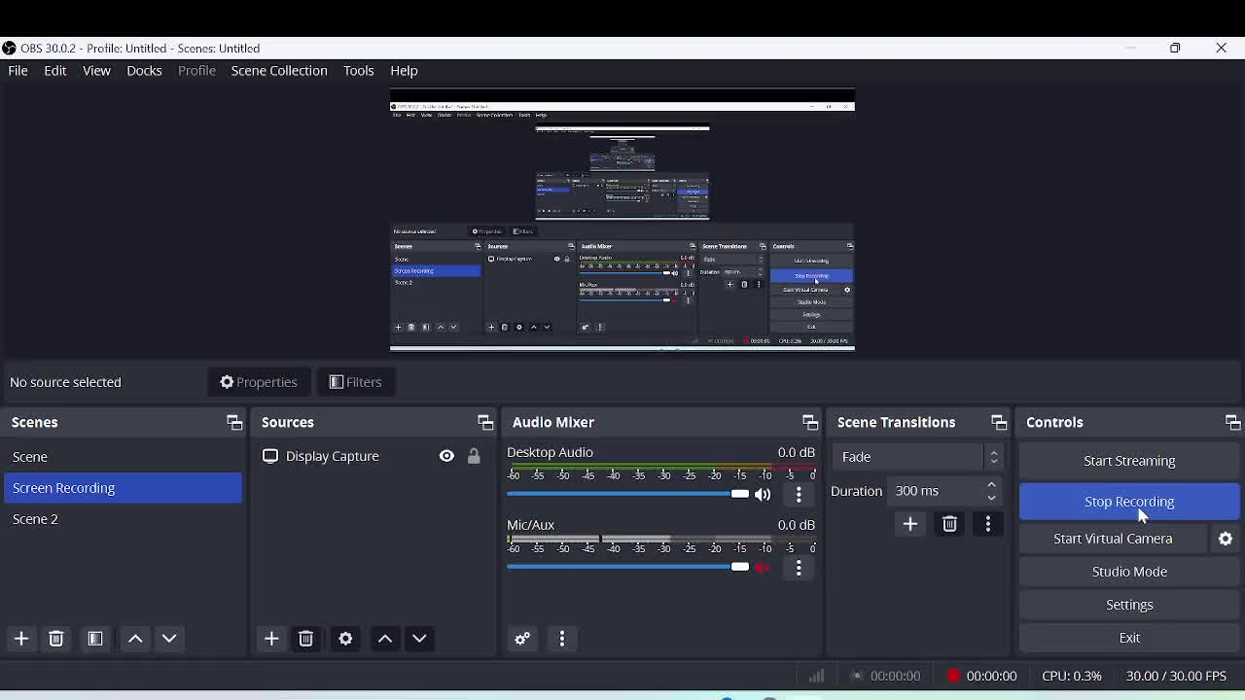1245x700 pixels.
Task: Pop out the Scene Transitions dock
Action: click(x=999, y=422)
